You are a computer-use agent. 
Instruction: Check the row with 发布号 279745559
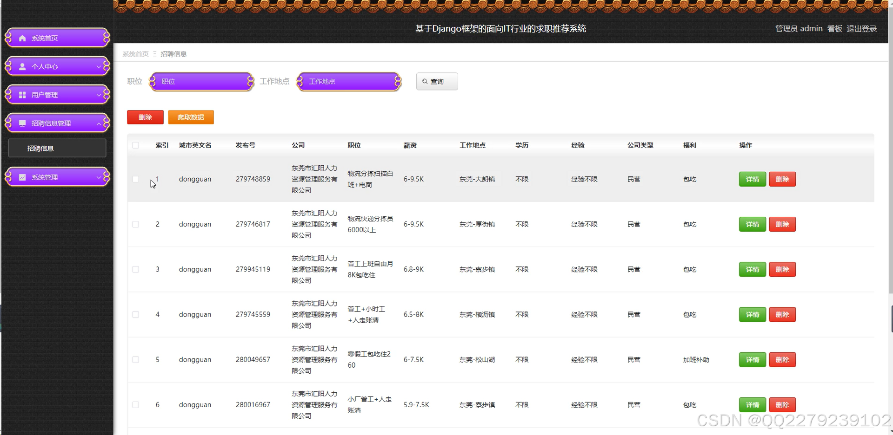click(x=136, y=314)
